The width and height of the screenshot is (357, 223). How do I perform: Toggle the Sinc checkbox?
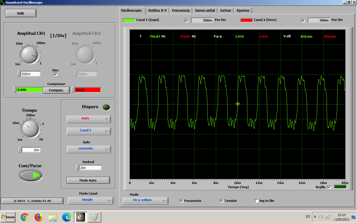[x=56, y=74]
